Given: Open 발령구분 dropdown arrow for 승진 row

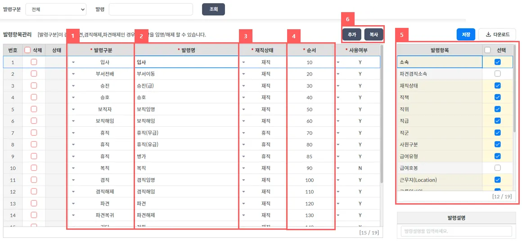Looking at the screenshot, I should coord(73,86).
